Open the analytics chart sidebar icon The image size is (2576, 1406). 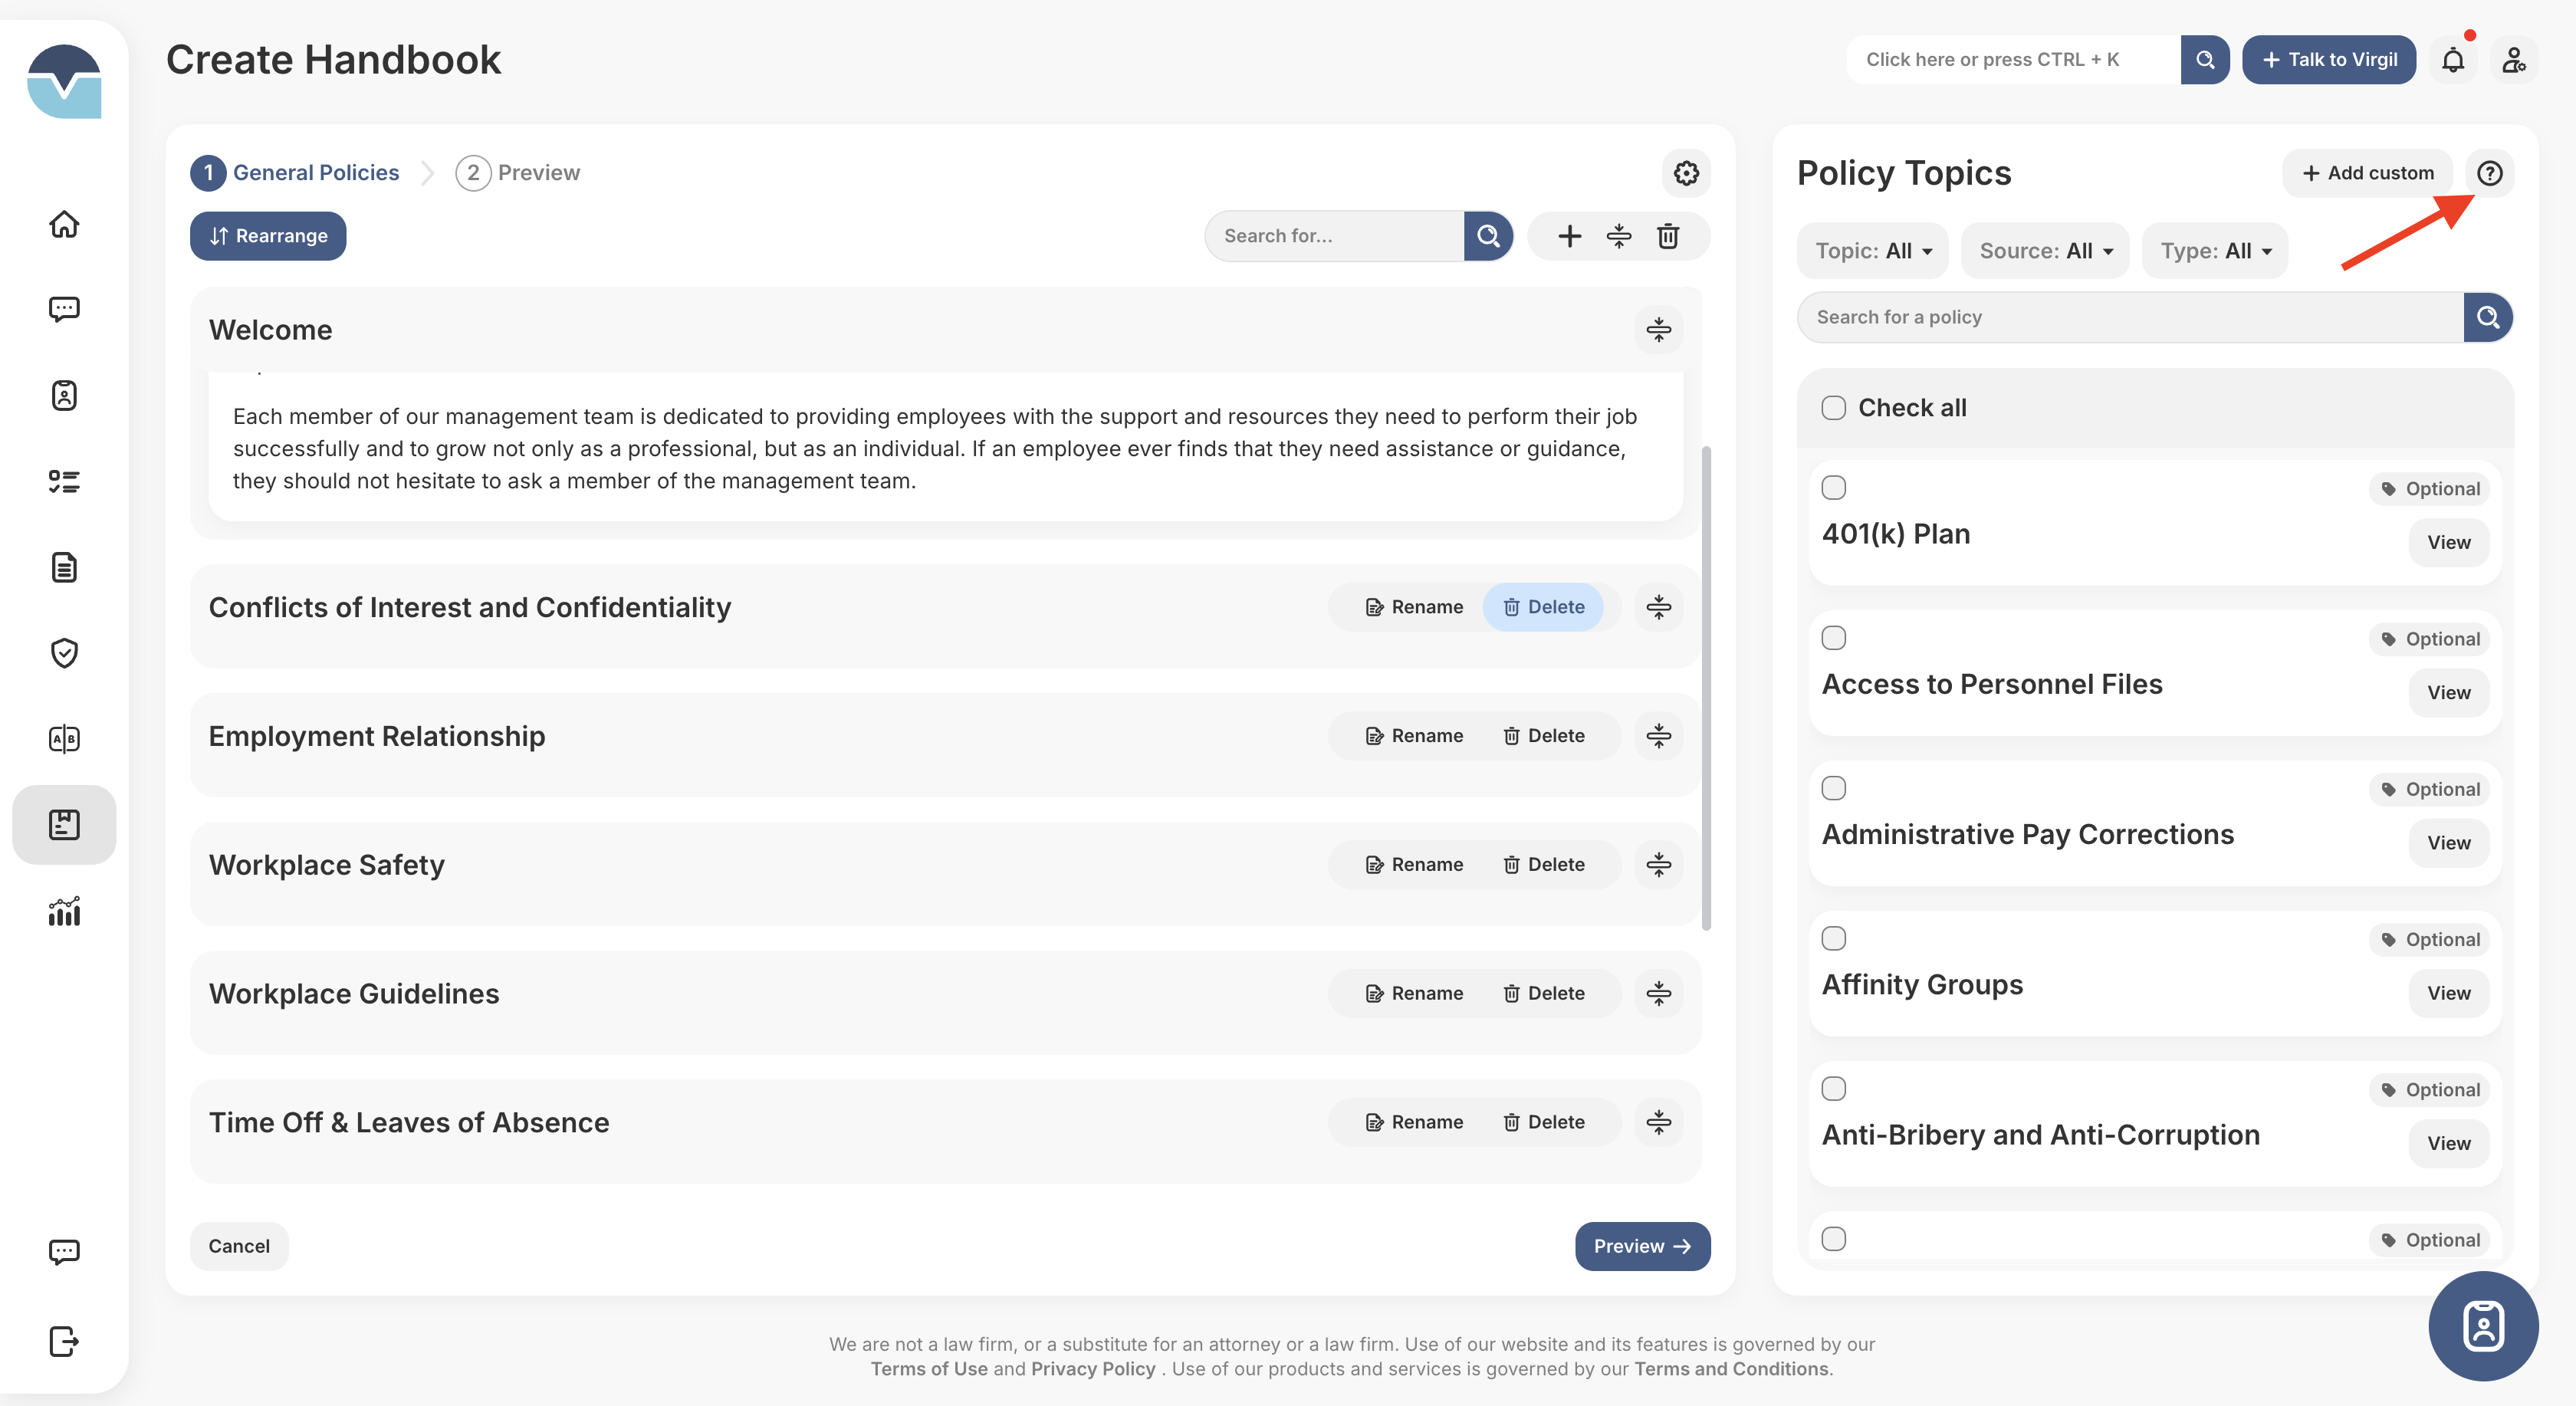pos(64,911)
